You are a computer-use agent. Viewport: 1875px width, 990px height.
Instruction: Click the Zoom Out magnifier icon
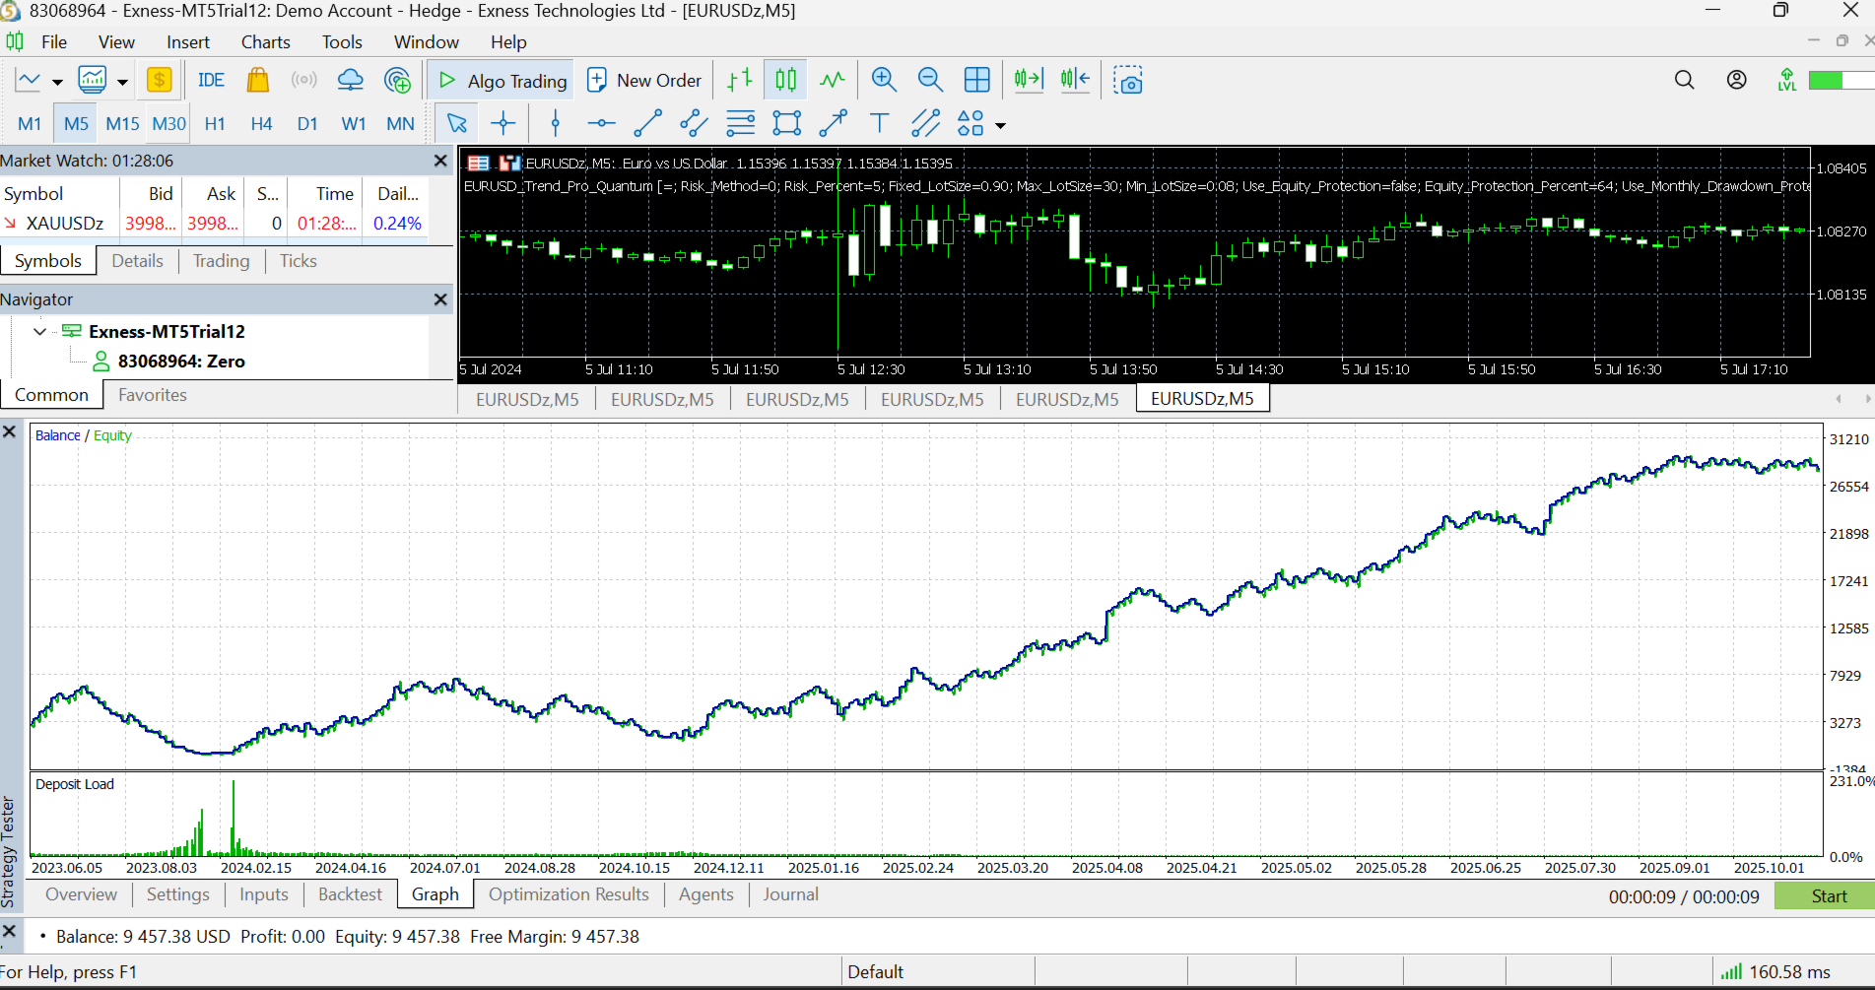click(x=930, y=80)
